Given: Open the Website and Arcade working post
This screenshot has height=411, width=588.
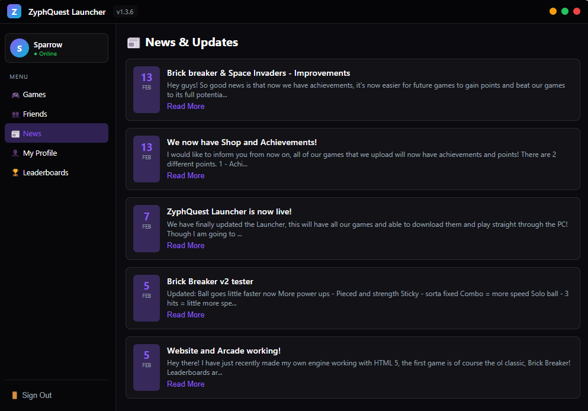Looking at the screenshot, I should [x=185, y=384].
